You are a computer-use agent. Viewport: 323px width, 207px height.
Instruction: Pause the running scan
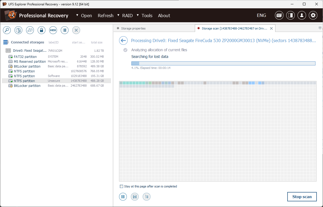(x=123, y=197)
